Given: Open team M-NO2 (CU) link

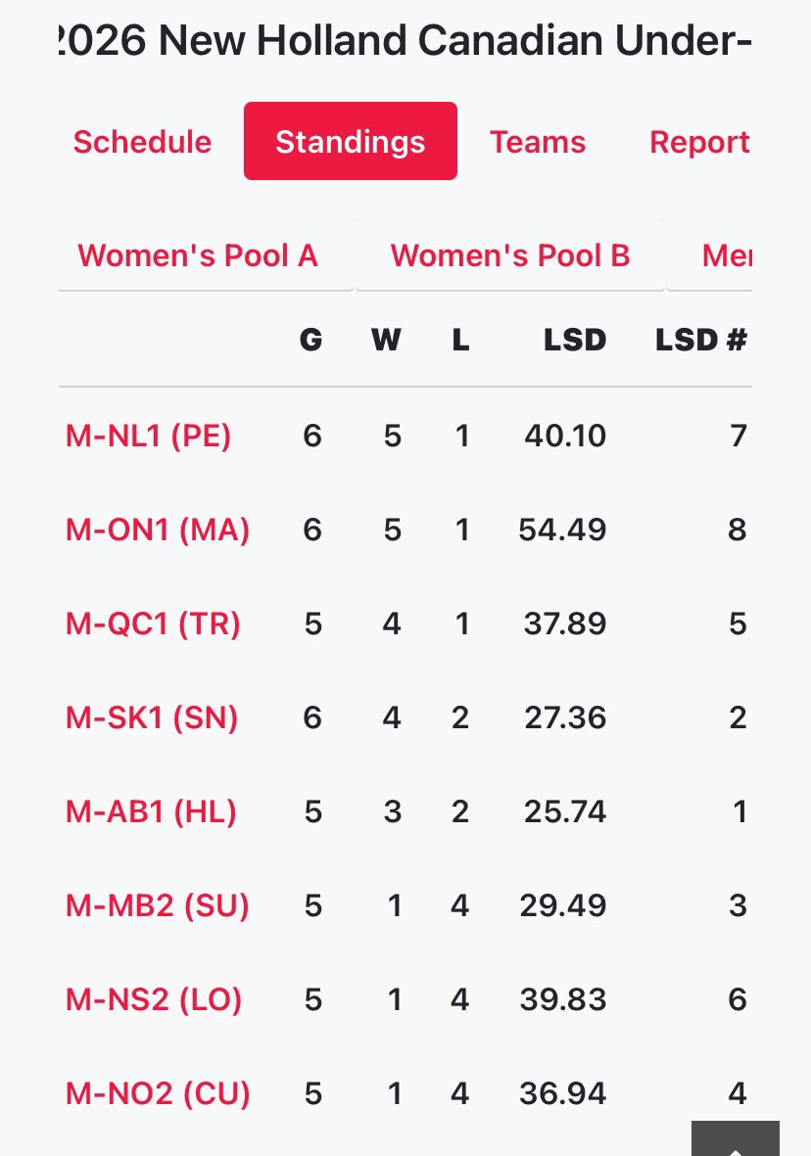Looking at the screenshot, I should (158, 1093).
